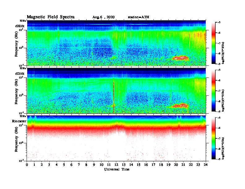This screenshot has height=189, width=245.
Task: Click the vertical red spike in the dD/dt panel
Action: [114, 97]
